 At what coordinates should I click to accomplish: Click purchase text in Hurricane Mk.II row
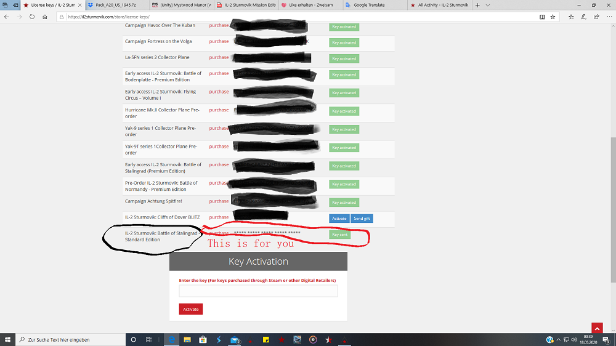[219, 110]
